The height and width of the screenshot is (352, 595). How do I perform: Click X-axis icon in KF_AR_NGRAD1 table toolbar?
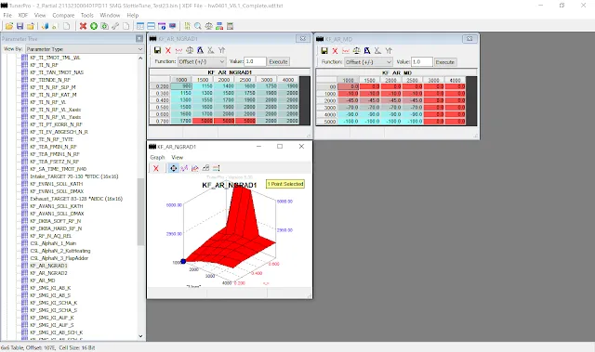[211, 50]
